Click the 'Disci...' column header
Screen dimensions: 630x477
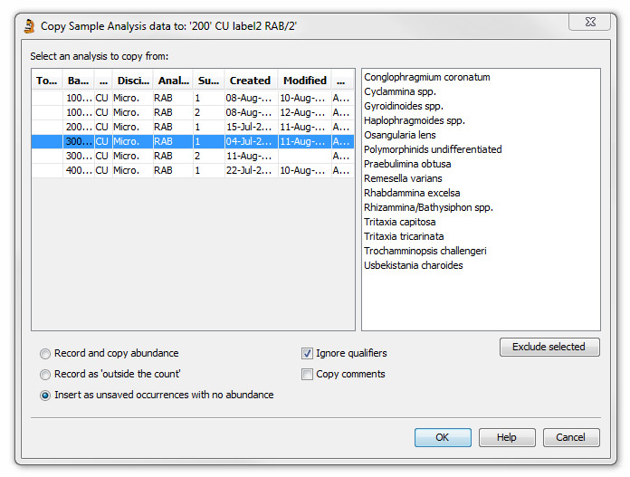(133, 81)
